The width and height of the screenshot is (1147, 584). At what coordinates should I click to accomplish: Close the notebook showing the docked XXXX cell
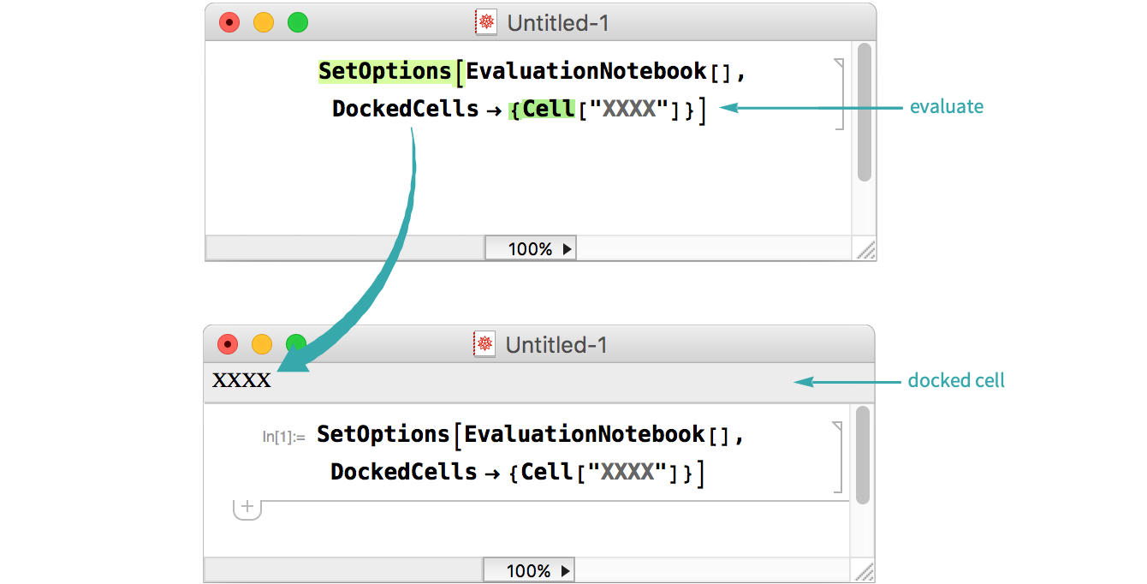click(228, 344)
